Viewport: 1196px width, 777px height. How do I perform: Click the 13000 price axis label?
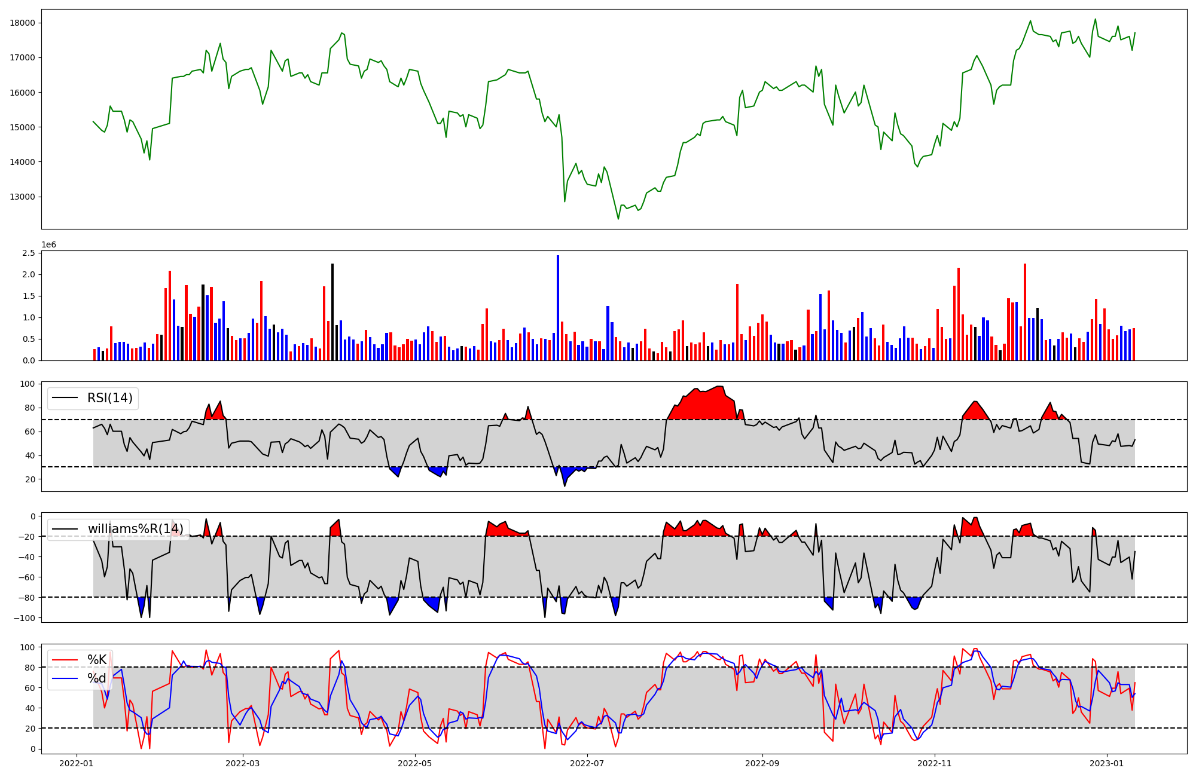point(22,197)
